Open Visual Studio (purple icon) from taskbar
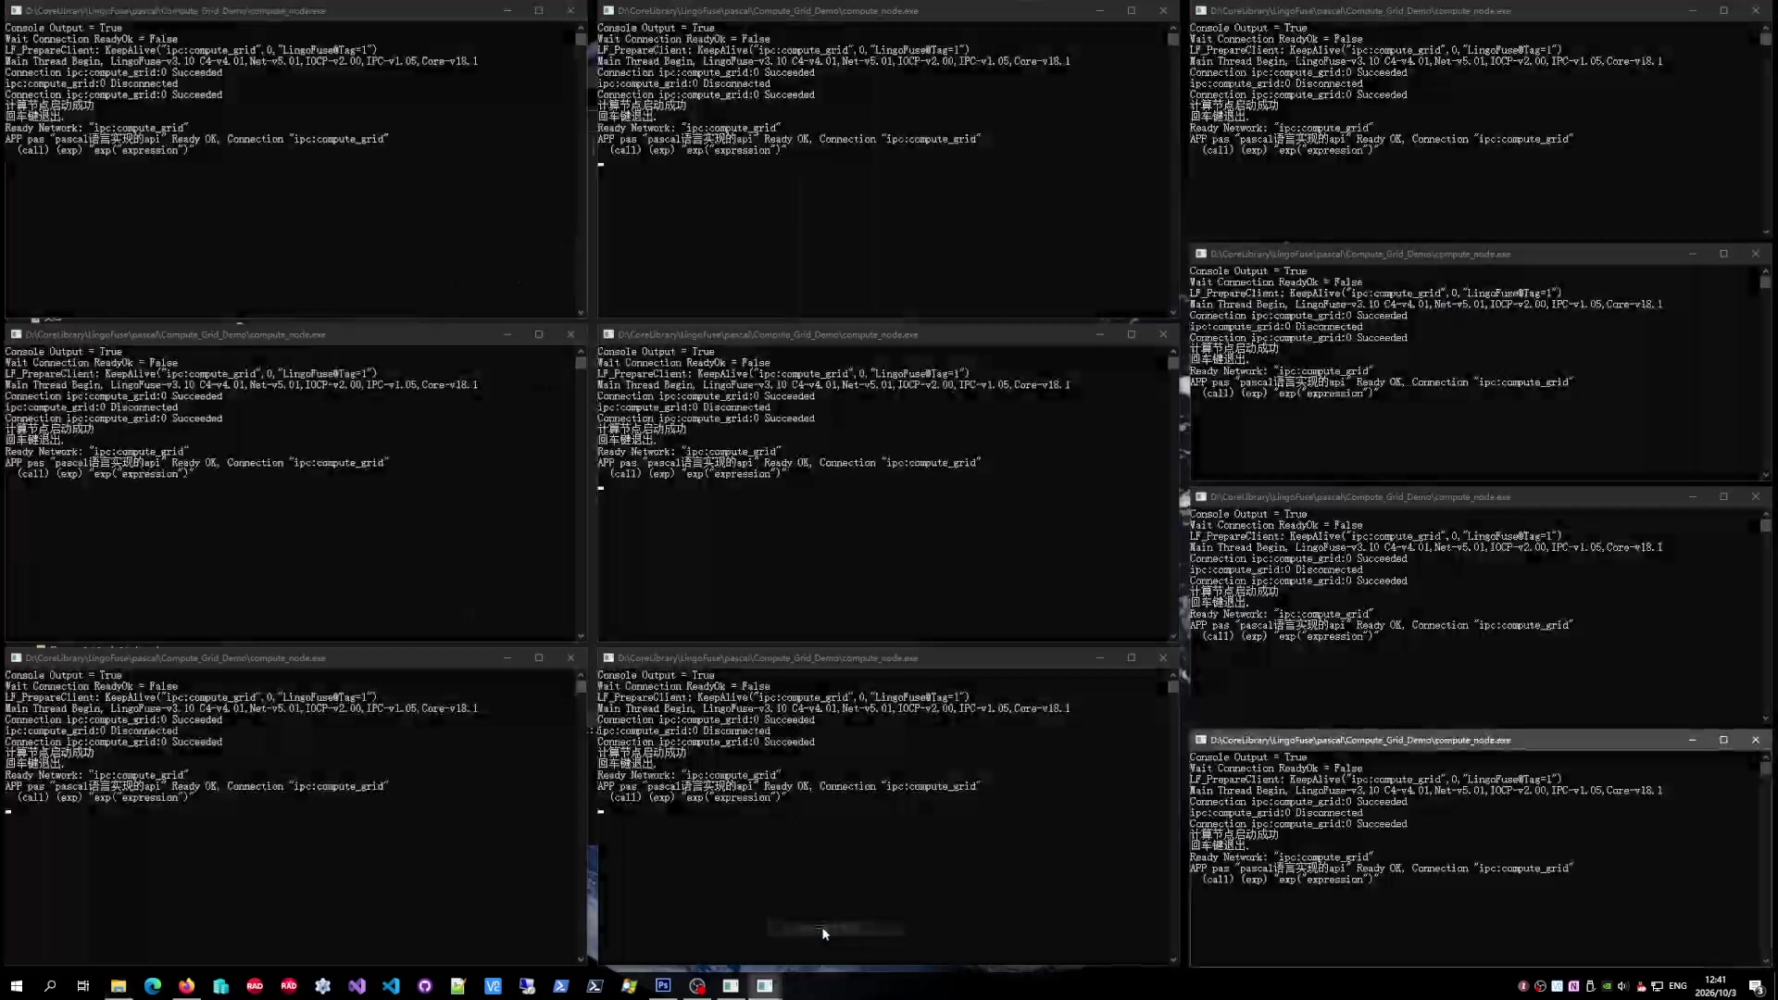Viewport: 1778px width, 1000px height. [357, 986]
